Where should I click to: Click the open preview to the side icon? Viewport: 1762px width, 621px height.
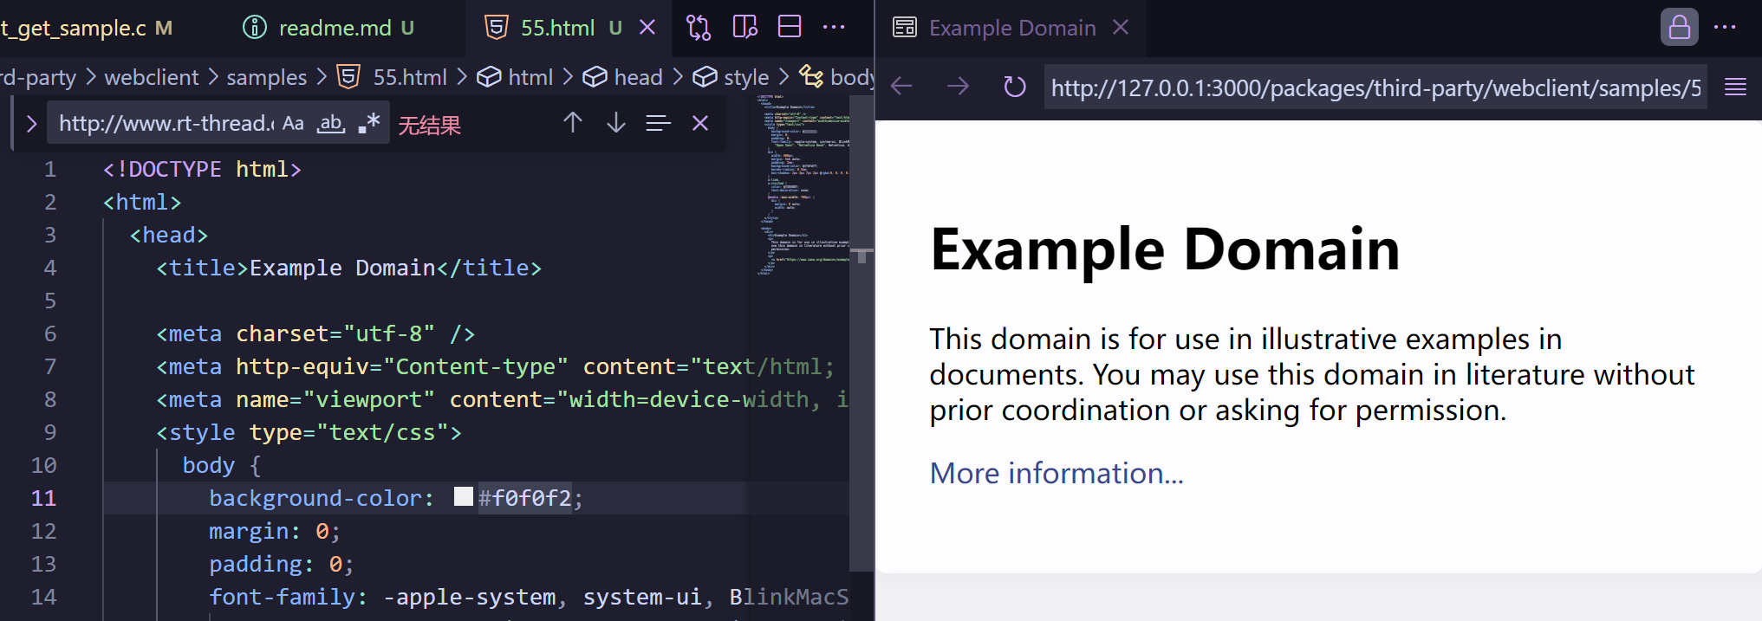click(x=744, y=28)
